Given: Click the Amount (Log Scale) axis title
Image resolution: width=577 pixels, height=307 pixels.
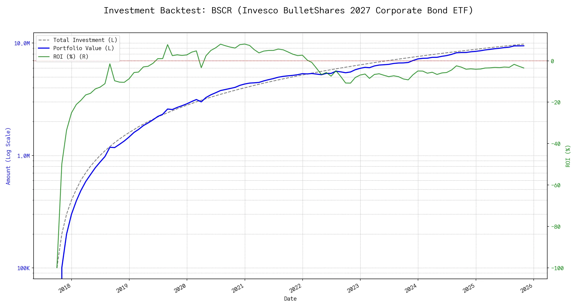Looking at the screenshot, I should [8, 156].
